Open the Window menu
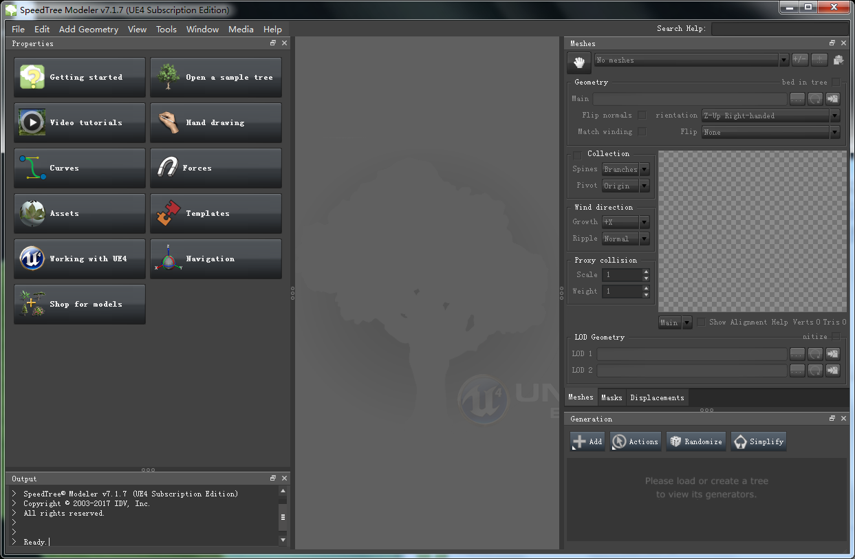 pos(202,30)
